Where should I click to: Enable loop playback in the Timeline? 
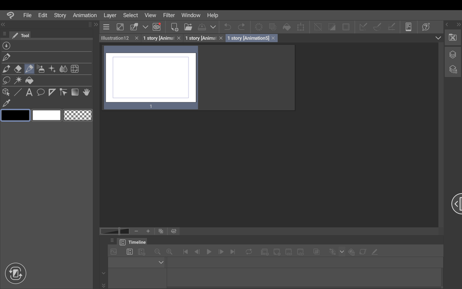click(x=249, y=251)
